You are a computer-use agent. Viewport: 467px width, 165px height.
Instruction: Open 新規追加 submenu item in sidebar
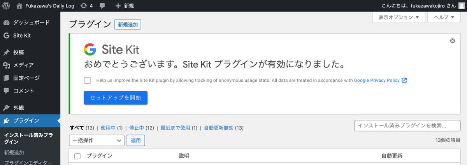(x=14, y=153)
